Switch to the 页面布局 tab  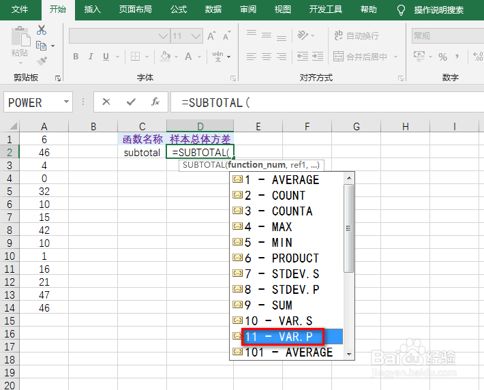click(x=136, y=10)
